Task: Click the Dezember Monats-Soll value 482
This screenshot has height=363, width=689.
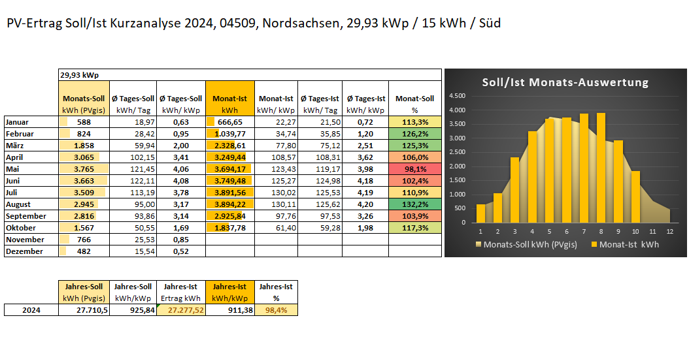Action: click(84, 251)
